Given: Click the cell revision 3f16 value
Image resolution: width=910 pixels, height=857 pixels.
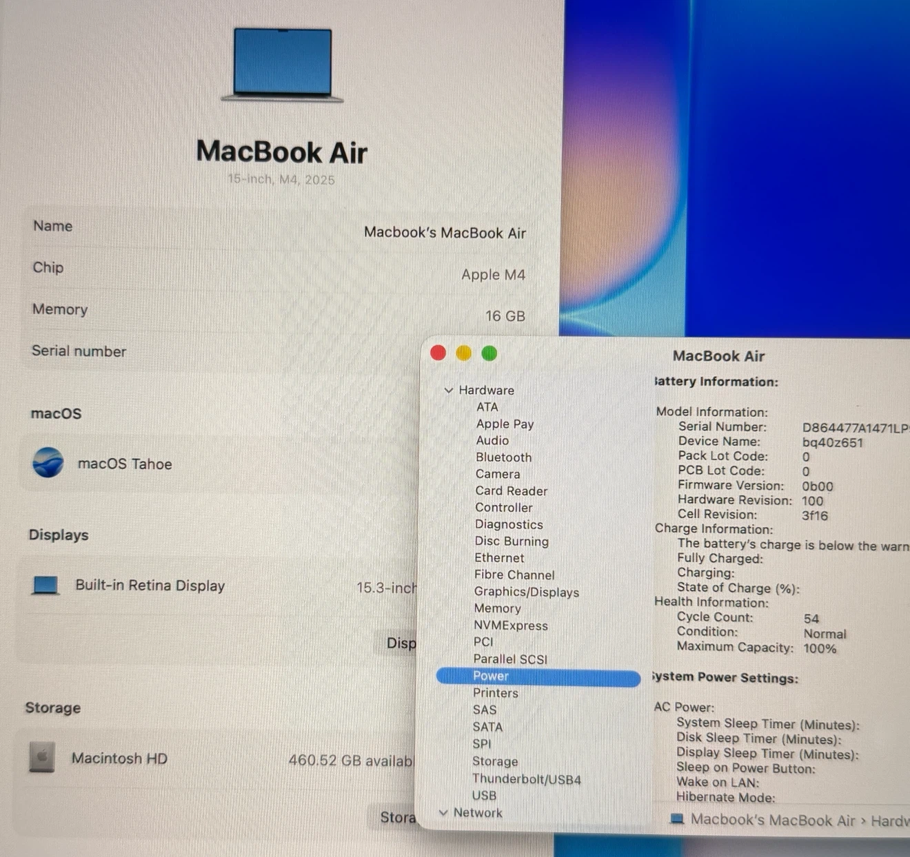Looking at the screenshot, I should [x=815, y=515].
